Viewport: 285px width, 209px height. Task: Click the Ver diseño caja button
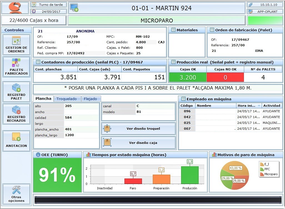[138, 142]
